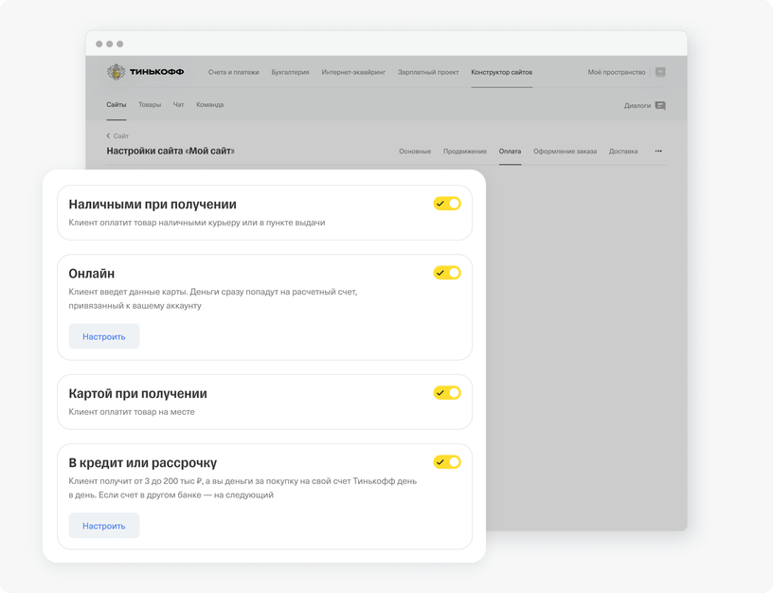Screen dimensions: 773x593
Task: Select the Оформление заказа tab
Action: tap(565, 152)
